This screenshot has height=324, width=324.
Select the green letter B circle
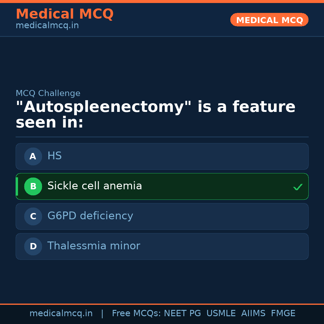click(33, 186)
